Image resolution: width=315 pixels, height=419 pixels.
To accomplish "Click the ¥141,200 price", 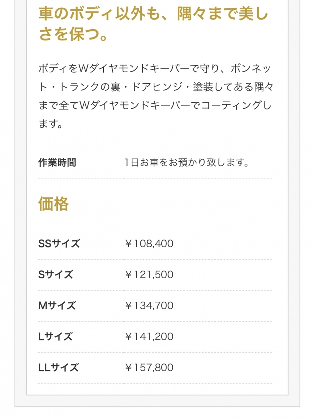I will point(149,337).
